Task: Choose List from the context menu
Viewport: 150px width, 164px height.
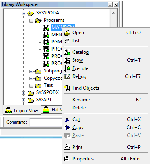Action: point(106,41)
